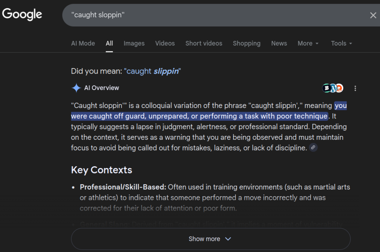Expand the overview with Show more
Screen dimensions: 380x252
click(211, 239)
